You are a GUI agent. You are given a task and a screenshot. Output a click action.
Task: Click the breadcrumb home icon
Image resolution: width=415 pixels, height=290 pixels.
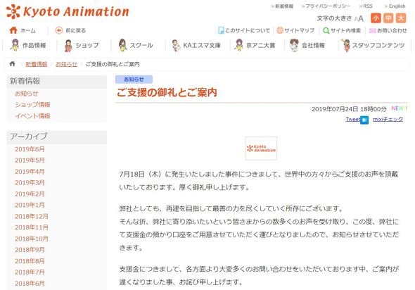click(12, 64)
